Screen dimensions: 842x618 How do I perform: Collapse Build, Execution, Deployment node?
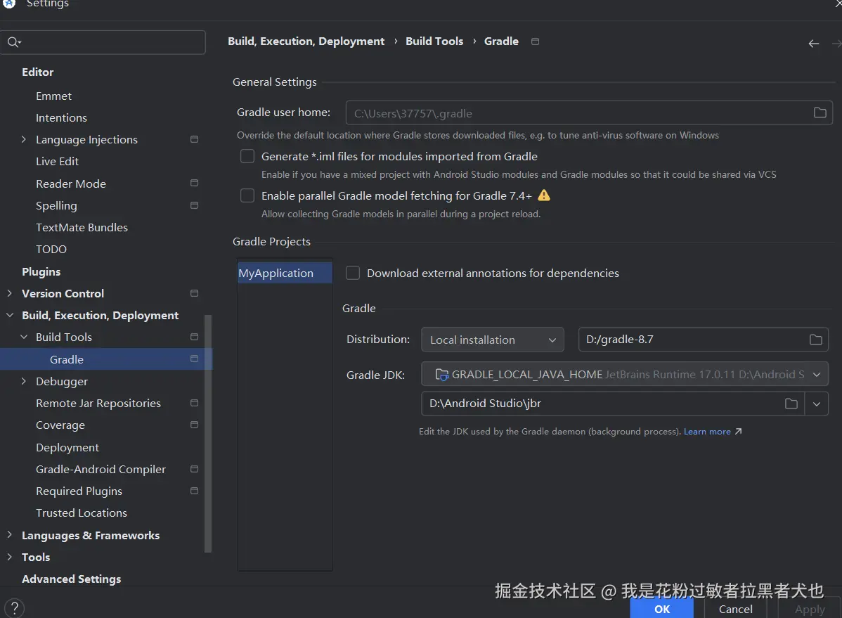click(10, 316)
